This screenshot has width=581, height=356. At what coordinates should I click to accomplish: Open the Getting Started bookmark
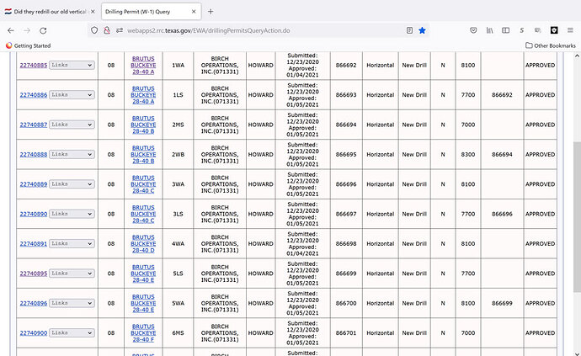29,45
